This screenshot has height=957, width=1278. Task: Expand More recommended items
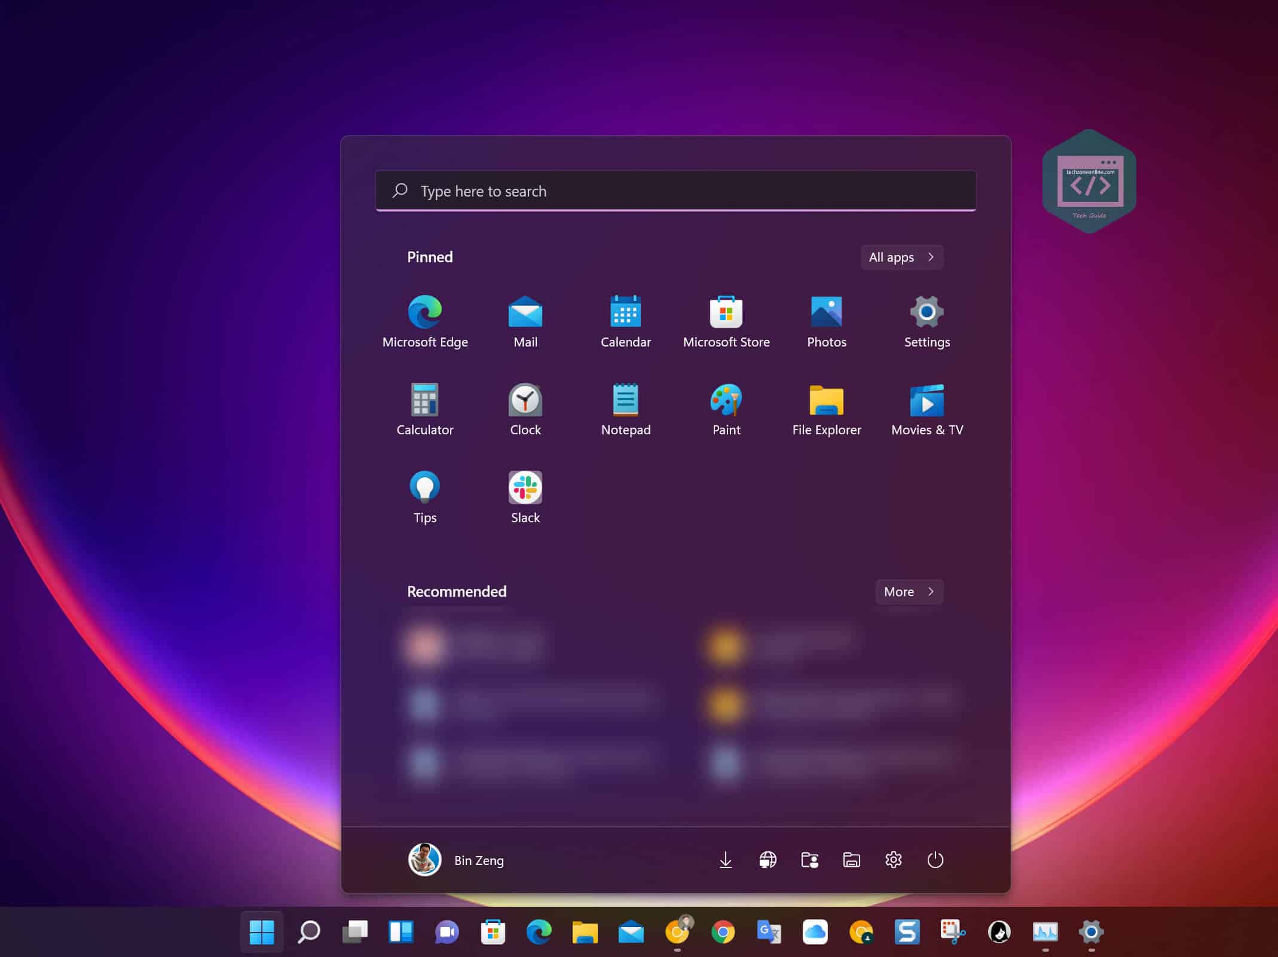click(x=909, y=591)
